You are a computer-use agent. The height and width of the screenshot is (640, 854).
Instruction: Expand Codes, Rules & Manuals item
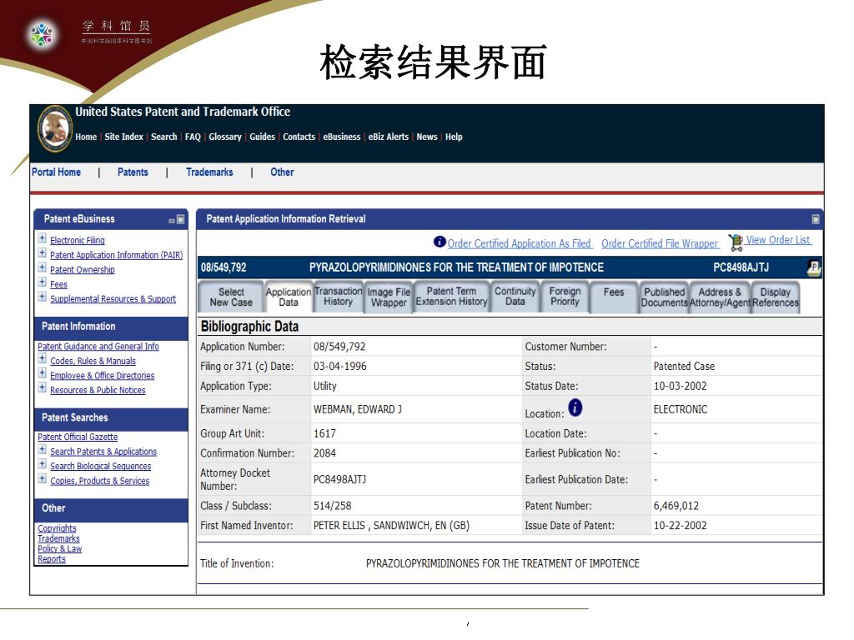click(x=42, y=358)
